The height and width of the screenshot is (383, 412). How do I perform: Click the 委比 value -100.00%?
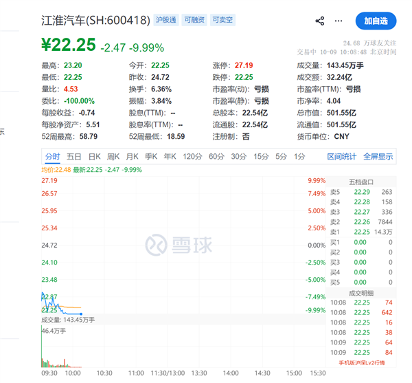tap(79, 101)
